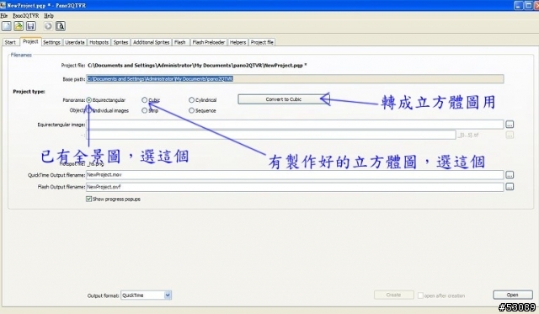Switch to the Project file tab
Screen dimensions: 539x314
[262, 42]
